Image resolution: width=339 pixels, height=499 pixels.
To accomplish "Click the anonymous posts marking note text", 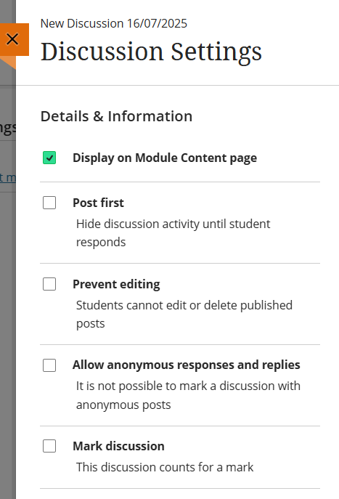I will [x=188, y=395].
